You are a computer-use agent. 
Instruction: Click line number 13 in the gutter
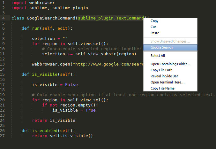point(3,64)
